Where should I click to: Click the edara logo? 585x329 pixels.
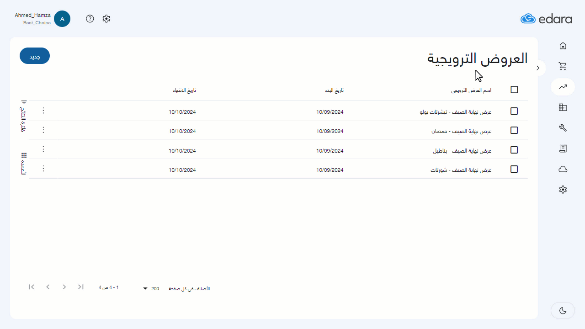pyautogui.click(x=546, y=19)
